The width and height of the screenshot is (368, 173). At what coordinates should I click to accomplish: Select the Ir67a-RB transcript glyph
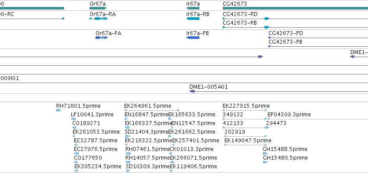click(x=193, y=19)
